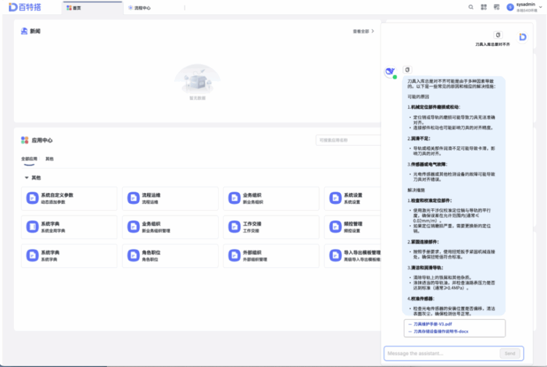Viewport: 547px width, 367px height.
Task: Select the 全部应用 tab in 应用中心
Action: (x=29, y=159)
